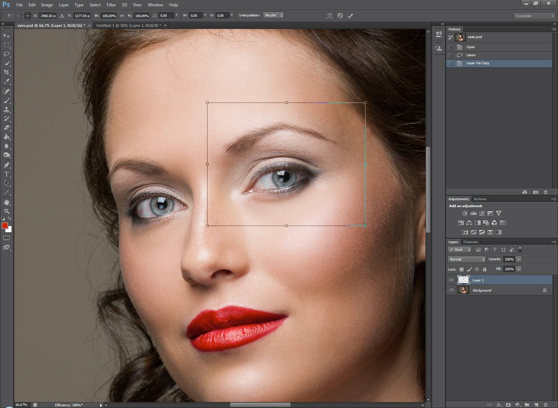Switch to the Channels tab
This screenshot has width=558, height=408.
(470, 242)
